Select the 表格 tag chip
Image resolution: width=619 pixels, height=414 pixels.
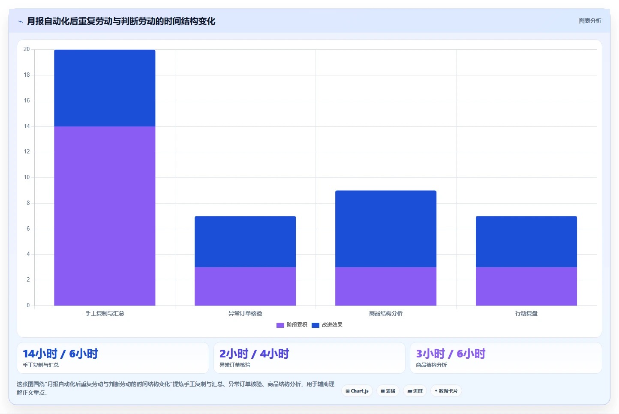point(388,391)
